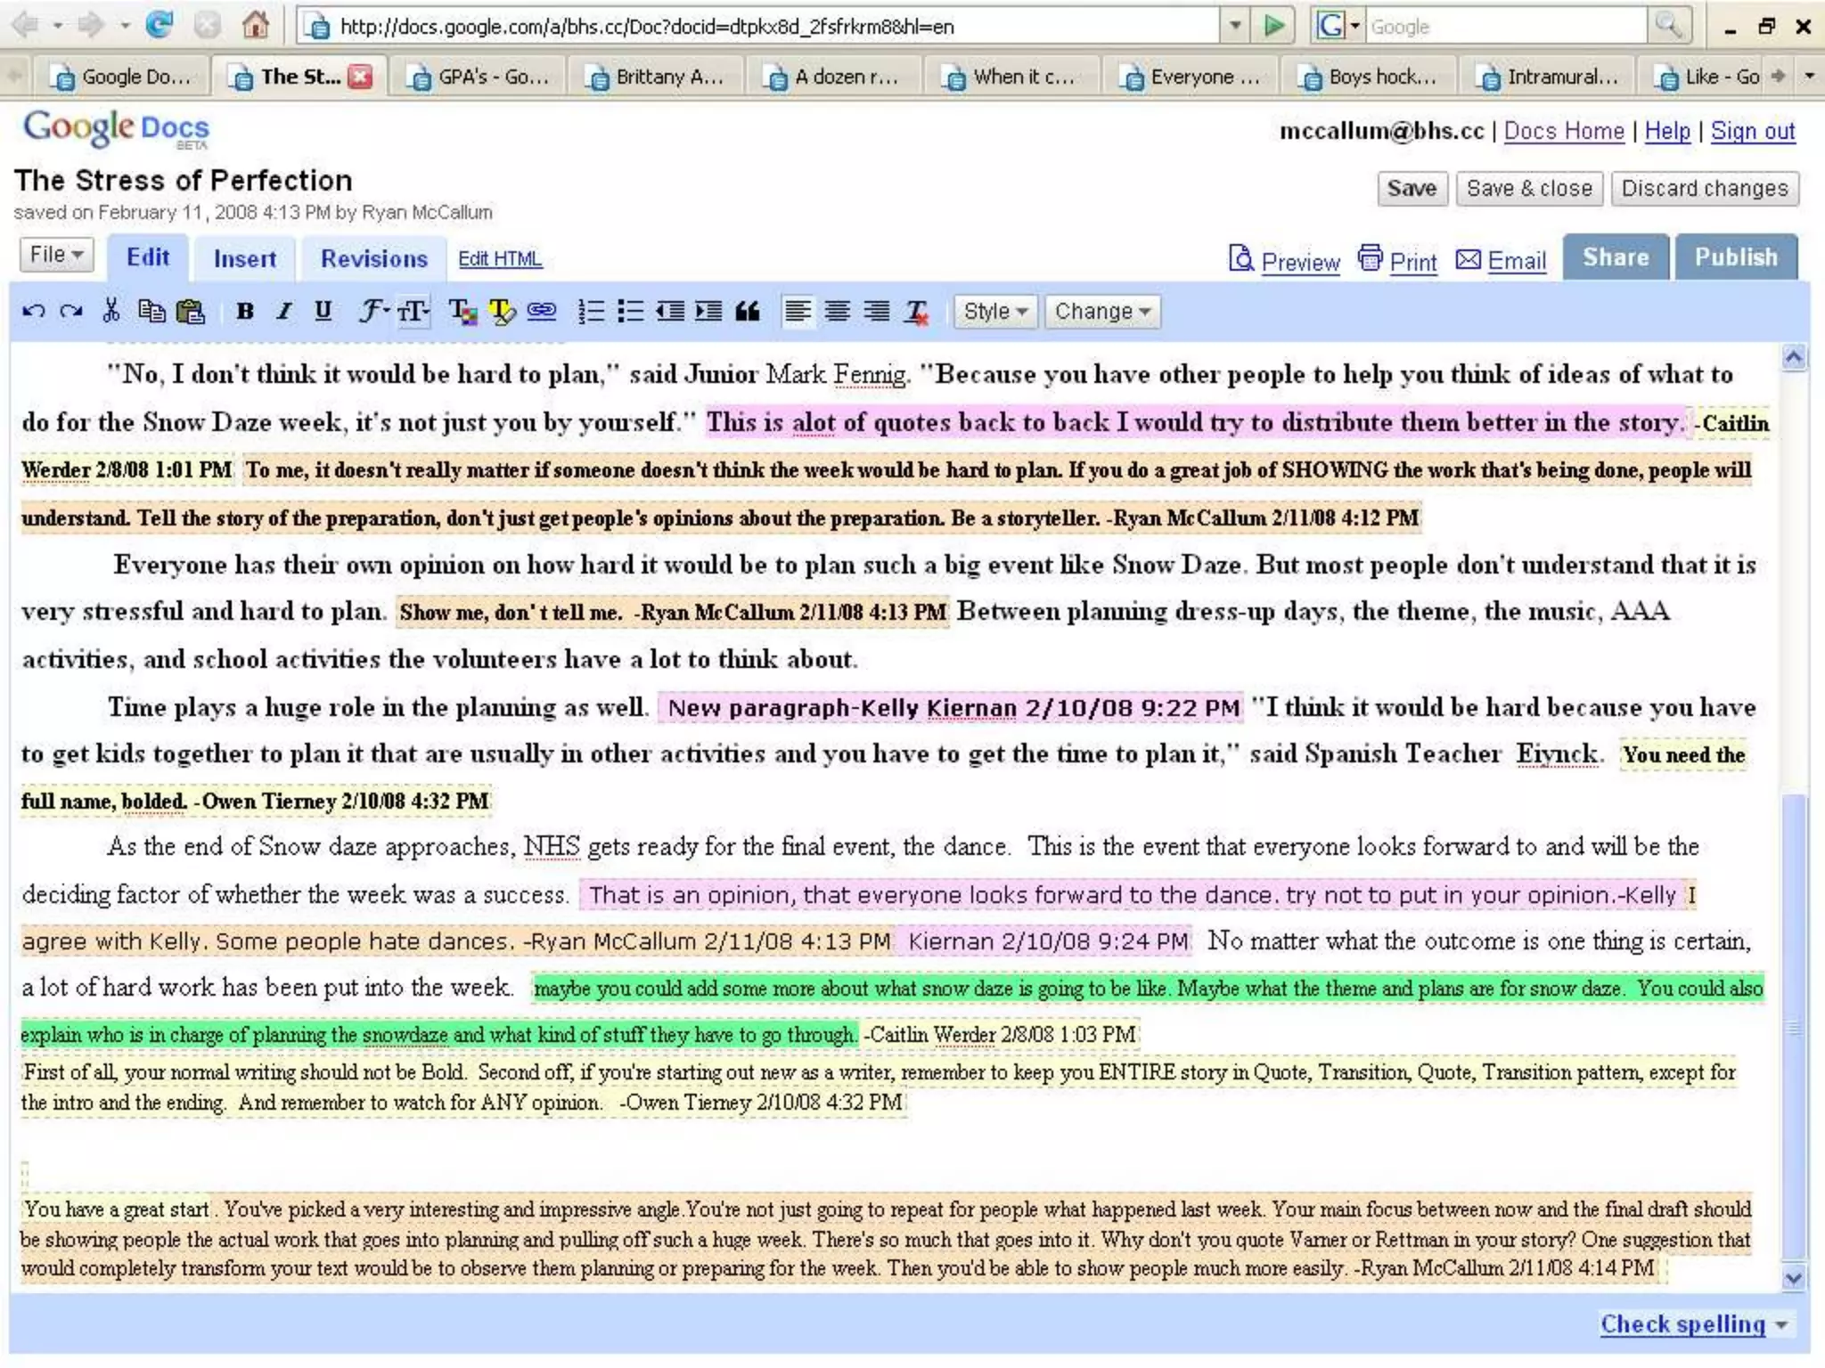Expand the File menu dropdown
This screenshot has height=1368, width=1825.
coord(56,256)
